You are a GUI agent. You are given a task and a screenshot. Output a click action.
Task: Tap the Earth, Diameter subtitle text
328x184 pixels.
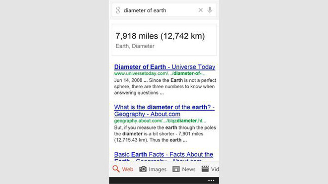coord(135,46)
